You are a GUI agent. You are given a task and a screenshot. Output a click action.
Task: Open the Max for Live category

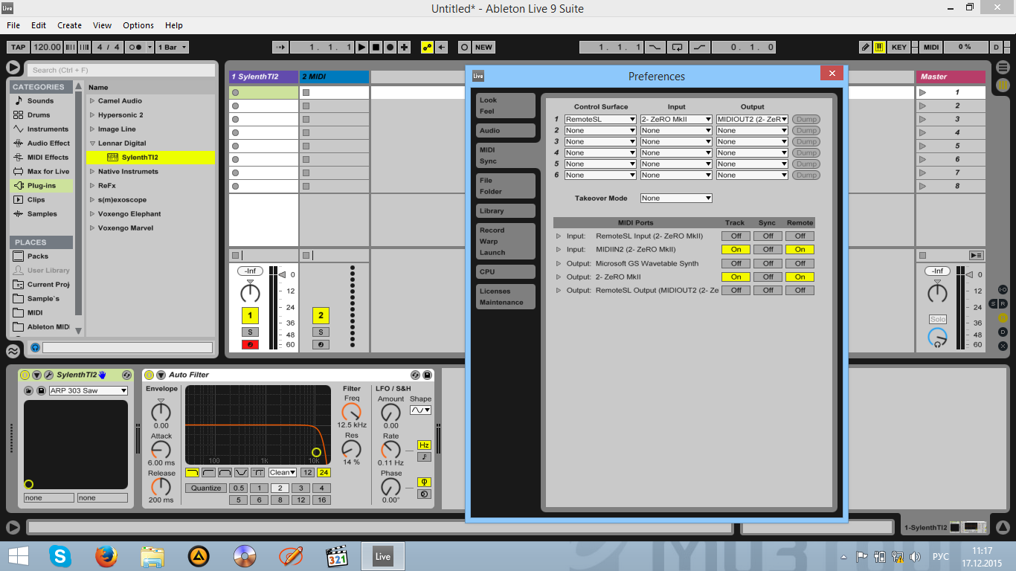pos(41,172)
